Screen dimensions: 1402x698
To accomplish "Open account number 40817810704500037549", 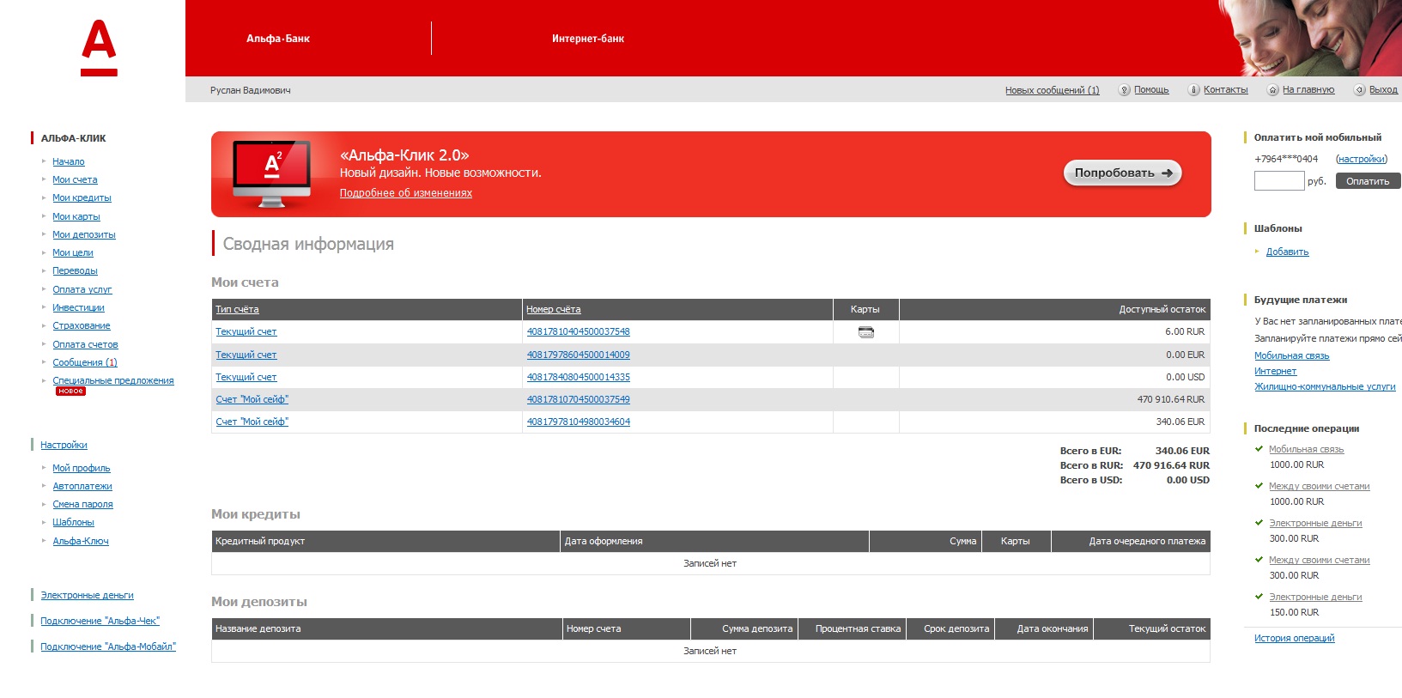I will click(x=579, y=399).
